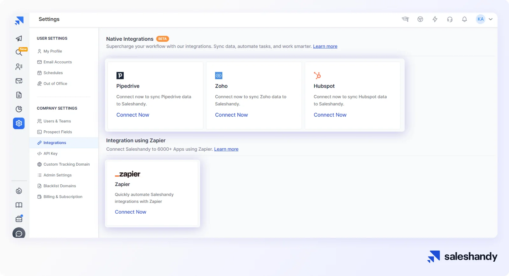Click the Native Integrations heading
Image resolution: width=509 pixels, height=276 pixels.
pos(130,39)
